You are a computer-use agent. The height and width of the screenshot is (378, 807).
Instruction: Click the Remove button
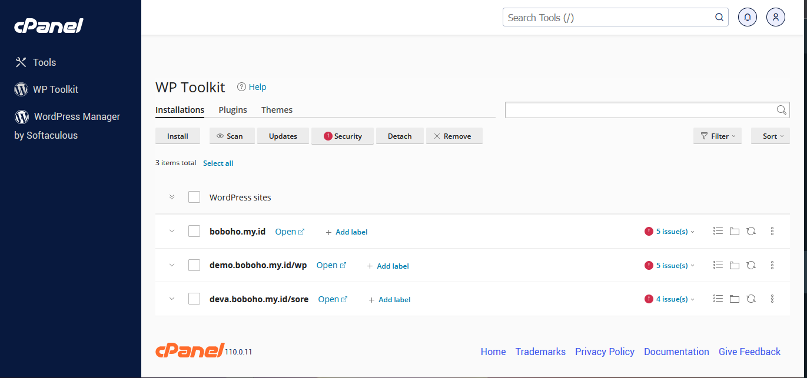tap(454, 136)
